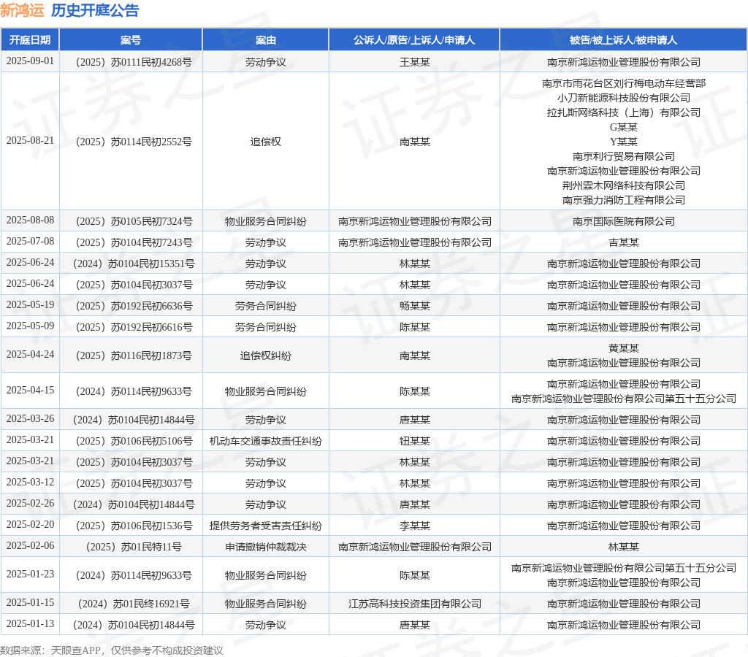Viewport: 748px width, 657px height.
Task: Click the 案由 column header
Action: [266, 40]
